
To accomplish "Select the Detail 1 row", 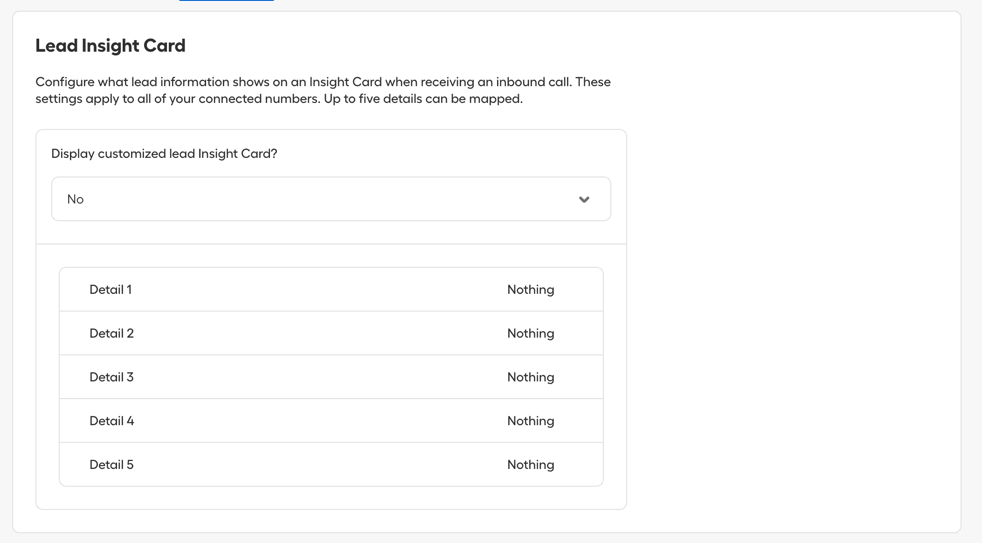I will 331,289.
